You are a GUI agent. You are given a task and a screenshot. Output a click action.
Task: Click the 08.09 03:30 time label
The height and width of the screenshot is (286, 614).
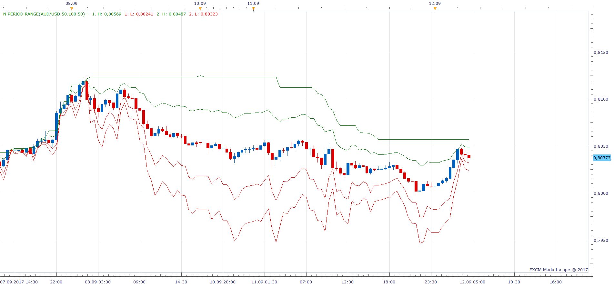click(x=98, y=282)
